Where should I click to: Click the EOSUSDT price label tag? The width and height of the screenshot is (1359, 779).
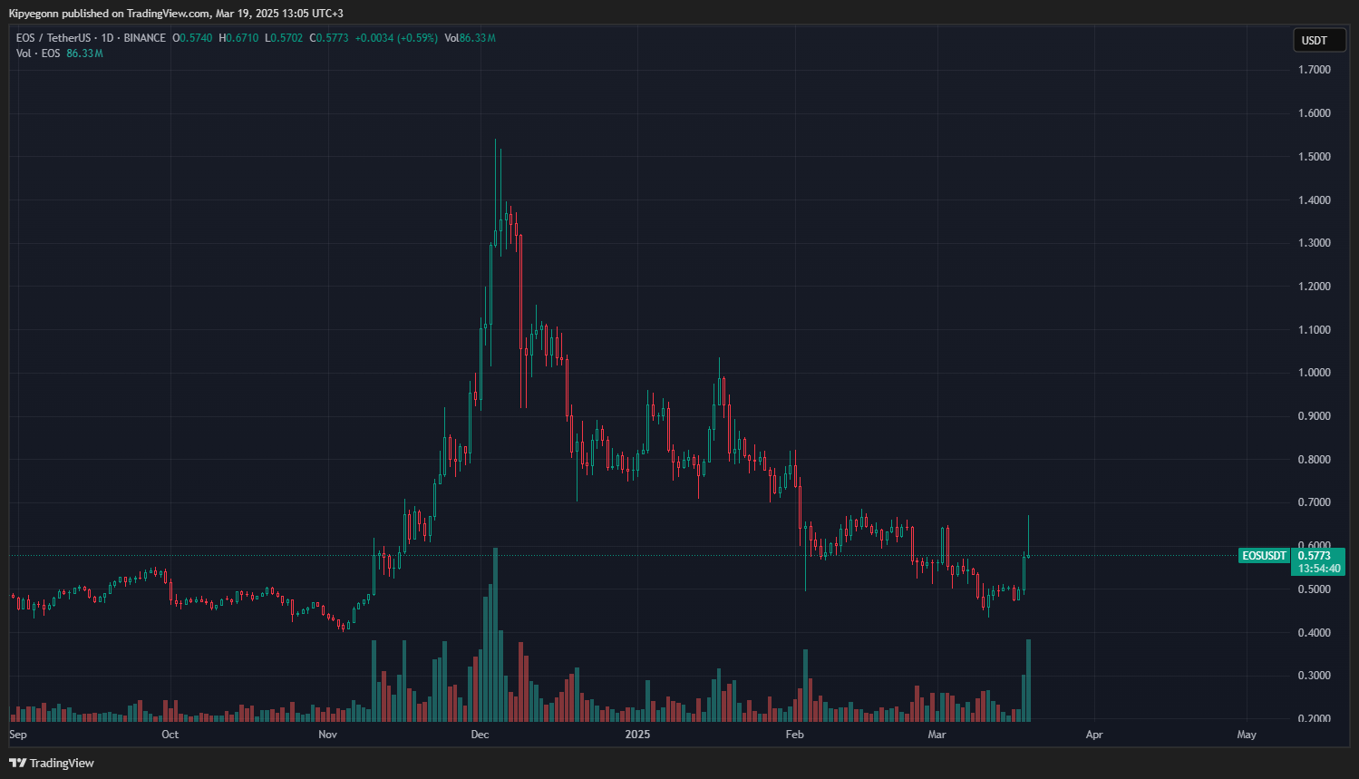point(1264,555)
